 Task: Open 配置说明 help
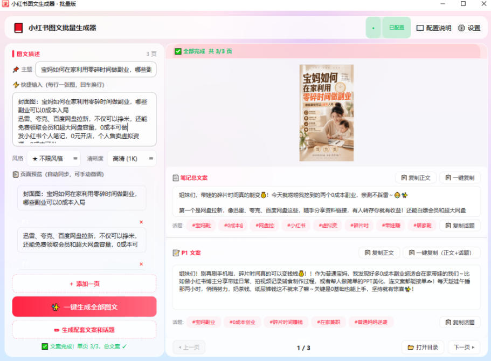[434, 28]
